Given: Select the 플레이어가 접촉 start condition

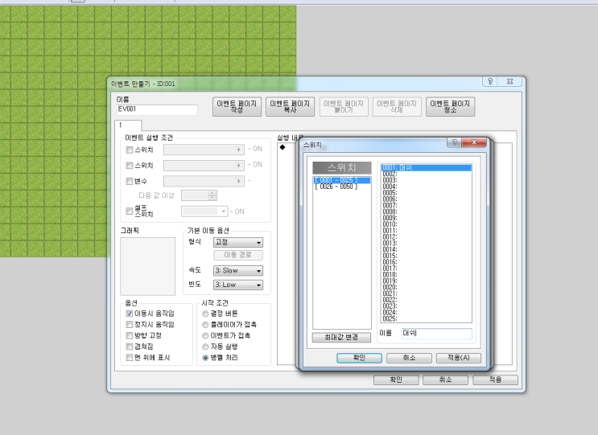Looking at the screenshot, I should tap(205, 325).
